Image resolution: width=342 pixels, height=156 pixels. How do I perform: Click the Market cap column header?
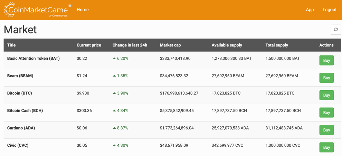tap(170, 45)
